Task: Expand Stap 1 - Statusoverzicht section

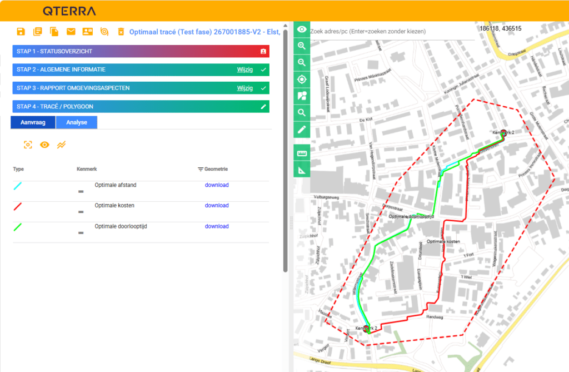Action: [141, 52]
